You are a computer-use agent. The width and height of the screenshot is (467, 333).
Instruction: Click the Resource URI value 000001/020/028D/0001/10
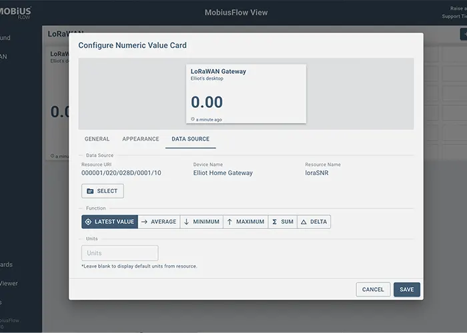click(x=121, y=172)
